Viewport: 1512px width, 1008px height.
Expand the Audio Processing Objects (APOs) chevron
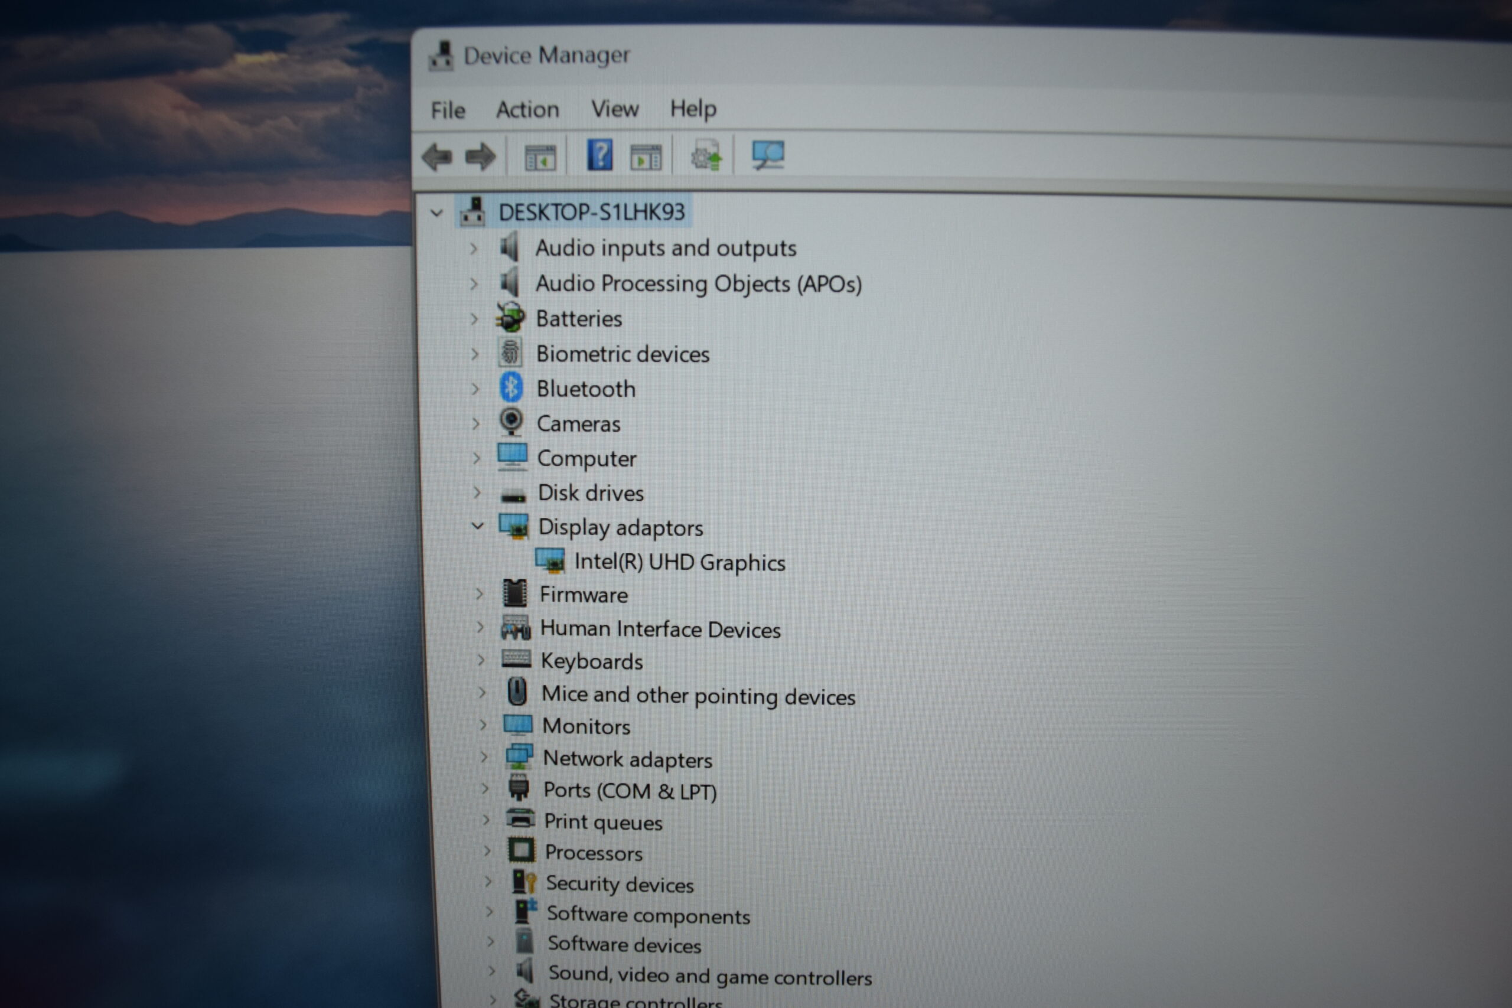(x=474, y=283)
